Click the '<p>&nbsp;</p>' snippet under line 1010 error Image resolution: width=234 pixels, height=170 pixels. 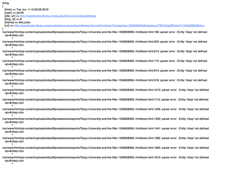pyautogui.click(x=14, y=93)
